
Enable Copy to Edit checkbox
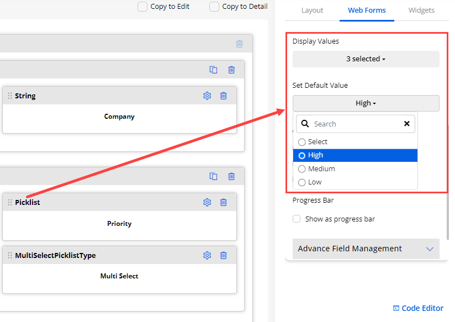[x=142, y=7]
